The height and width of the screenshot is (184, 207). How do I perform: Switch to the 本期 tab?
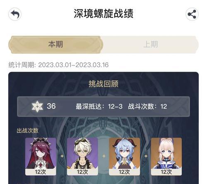click(56, 44)
